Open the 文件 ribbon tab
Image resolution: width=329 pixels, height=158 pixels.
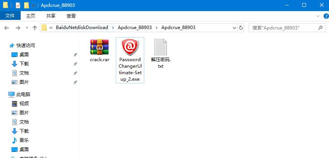[x=10, y=16]
